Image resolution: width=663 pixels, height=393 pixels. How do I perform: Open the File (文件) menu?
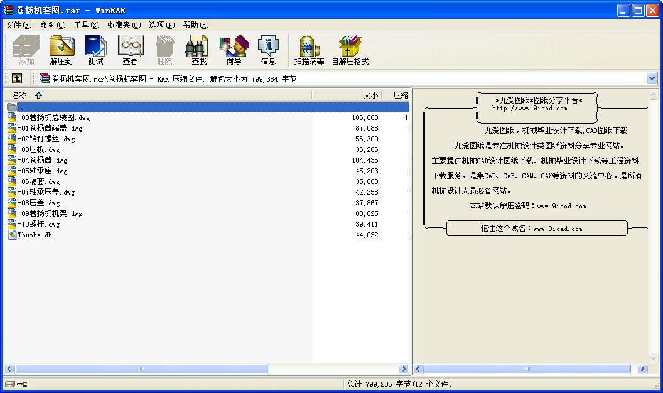coord(19,25)
